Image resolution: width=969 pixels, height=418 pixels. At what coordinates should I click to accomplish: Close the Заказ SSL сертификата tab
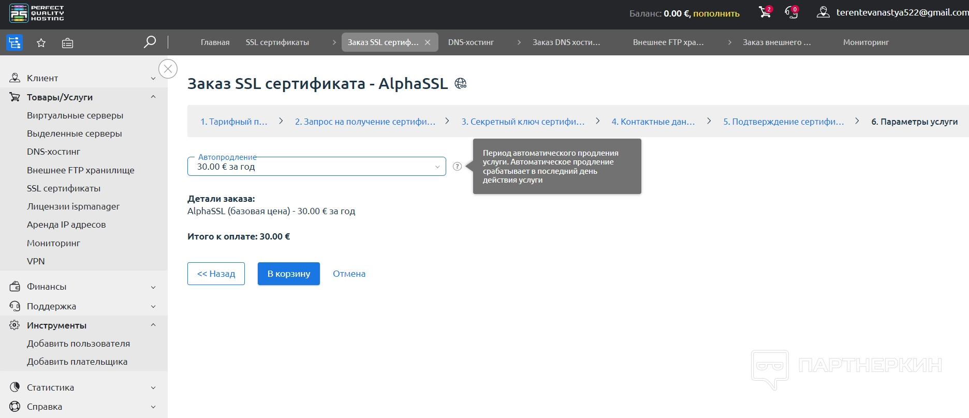(x=428, y=42)
